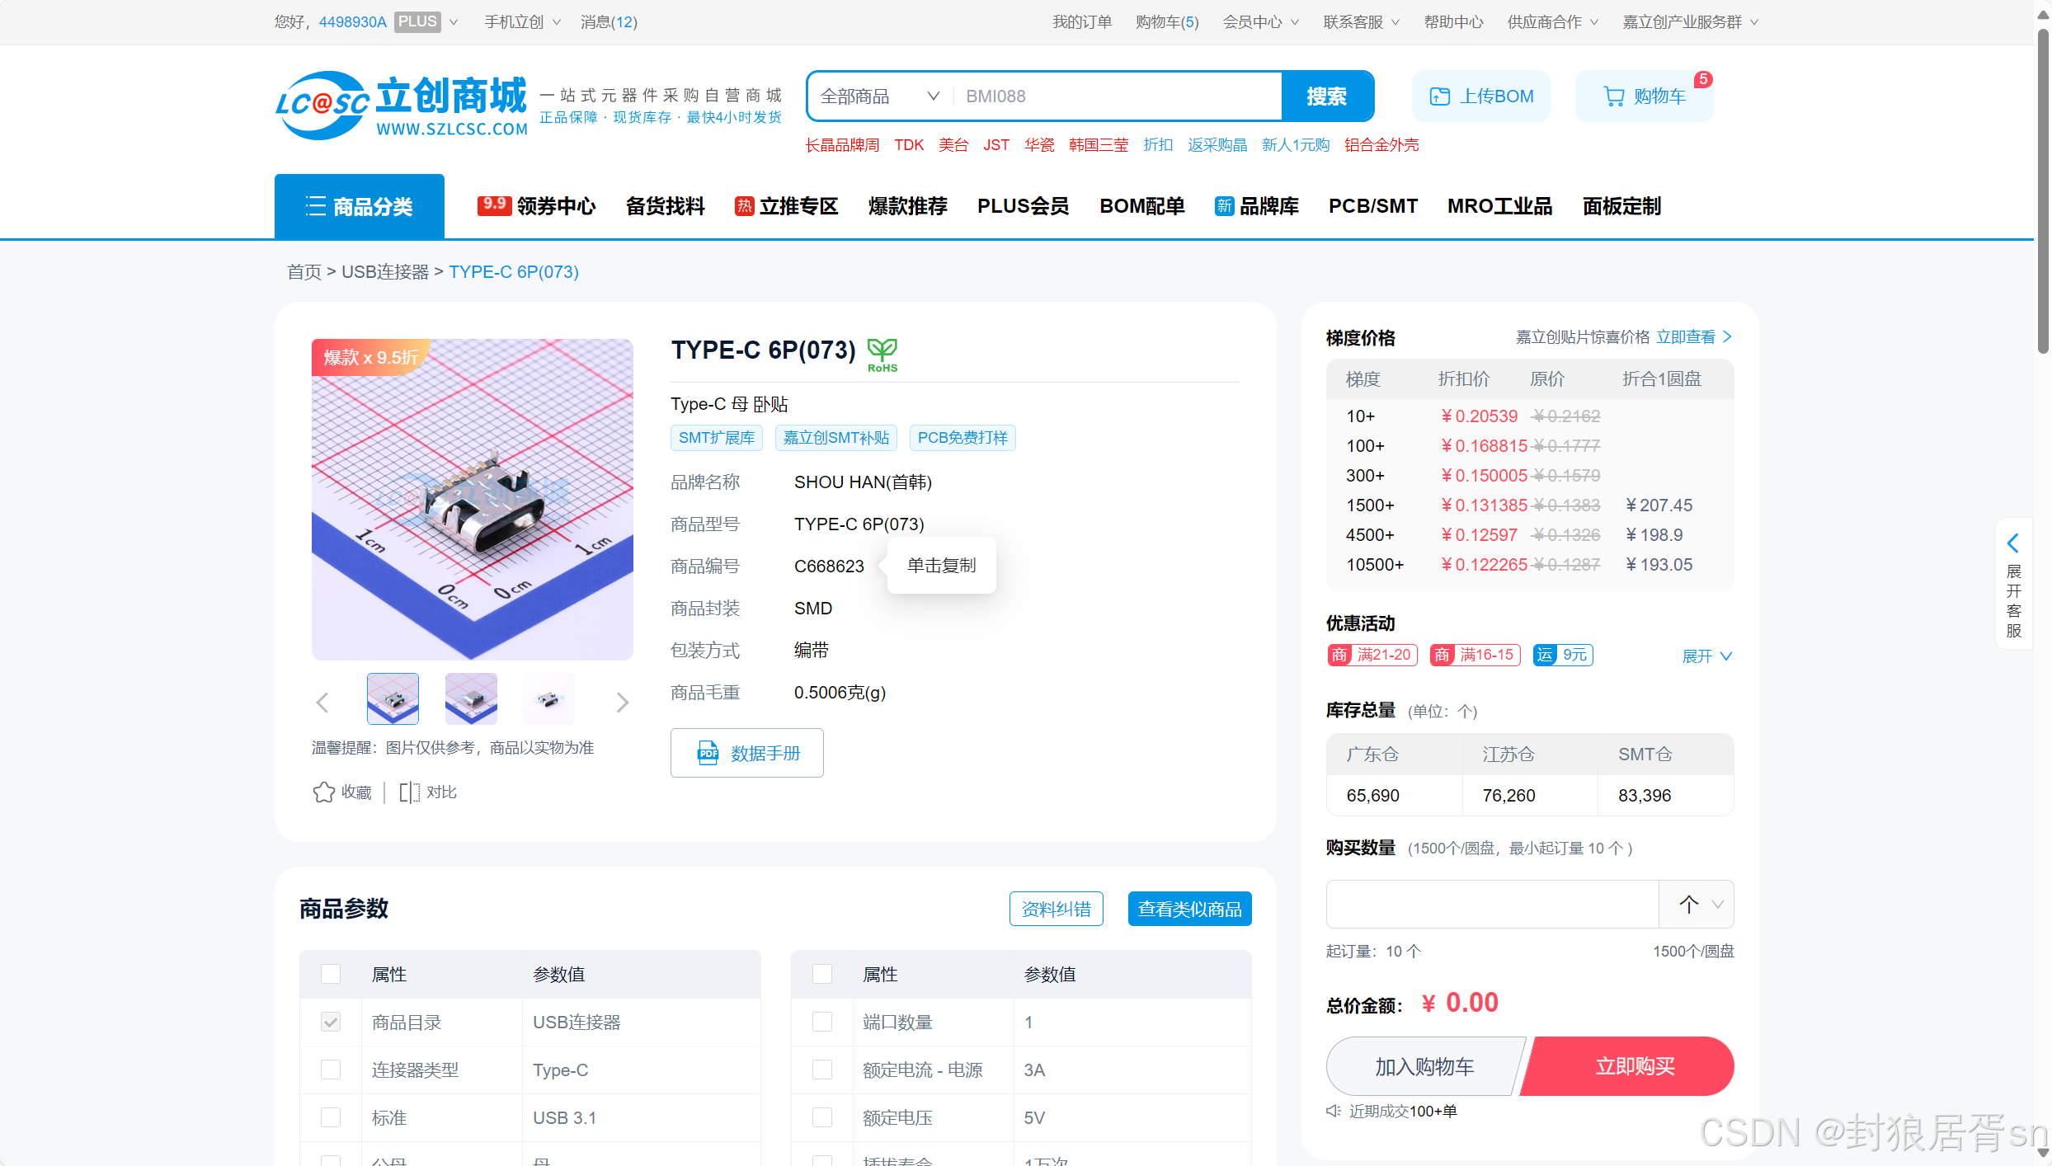Check the 连接器类型 attribute checkbox
Screen dimensions: 2052x1166
[331, 1070]
